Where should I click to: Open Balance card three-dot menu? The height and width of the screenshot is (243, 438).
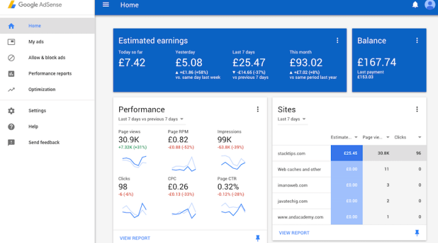point(417,41)
